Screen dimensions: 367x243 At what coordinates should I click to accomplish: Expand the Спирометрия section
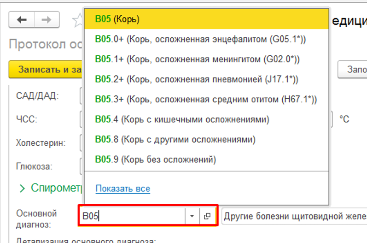point(22,188)
